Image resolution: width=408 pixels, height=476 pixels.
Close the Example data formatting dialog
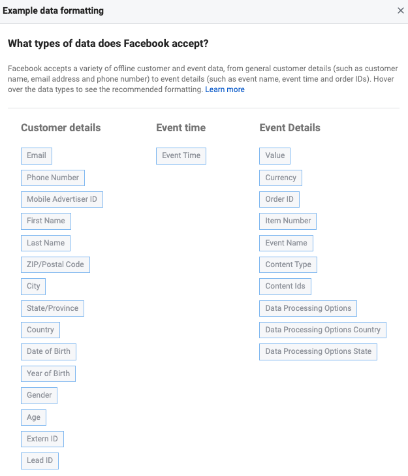tap(400, 10)
